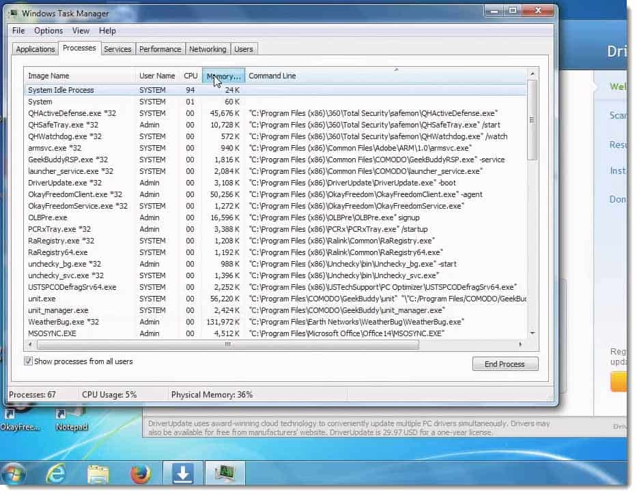This screenshot has height=495, width=637.
Task: Select PCRxTray.exe *32 process
Action: tap(275, 229)
